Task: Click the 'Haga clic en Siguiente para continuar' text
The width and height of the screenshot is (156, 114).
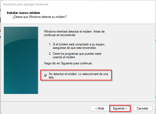Action: tap(68, 63)
